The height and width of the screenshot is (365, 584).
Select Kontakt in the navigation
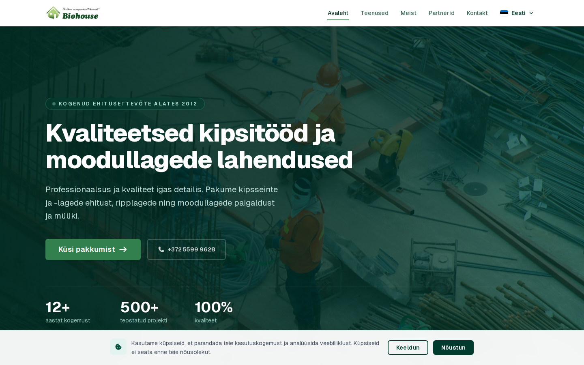(x=477, y=13)
